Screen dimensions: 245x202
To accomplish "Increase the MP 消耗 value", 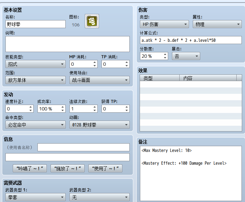I will [94, 63].
